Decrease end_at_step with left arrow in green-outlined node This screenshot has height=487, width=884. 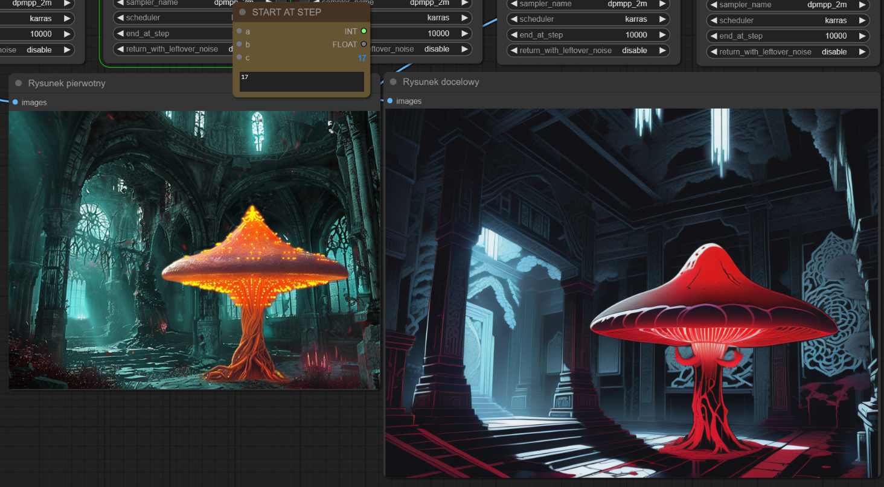[x=120, y=33]
